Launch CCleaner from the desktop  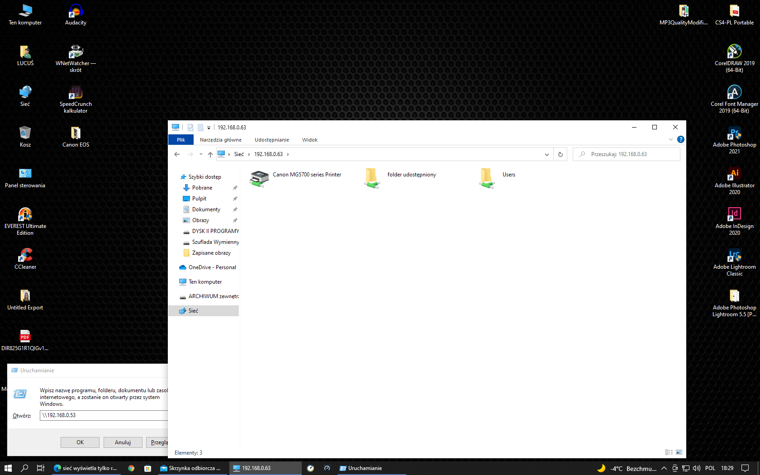point(25,259)
